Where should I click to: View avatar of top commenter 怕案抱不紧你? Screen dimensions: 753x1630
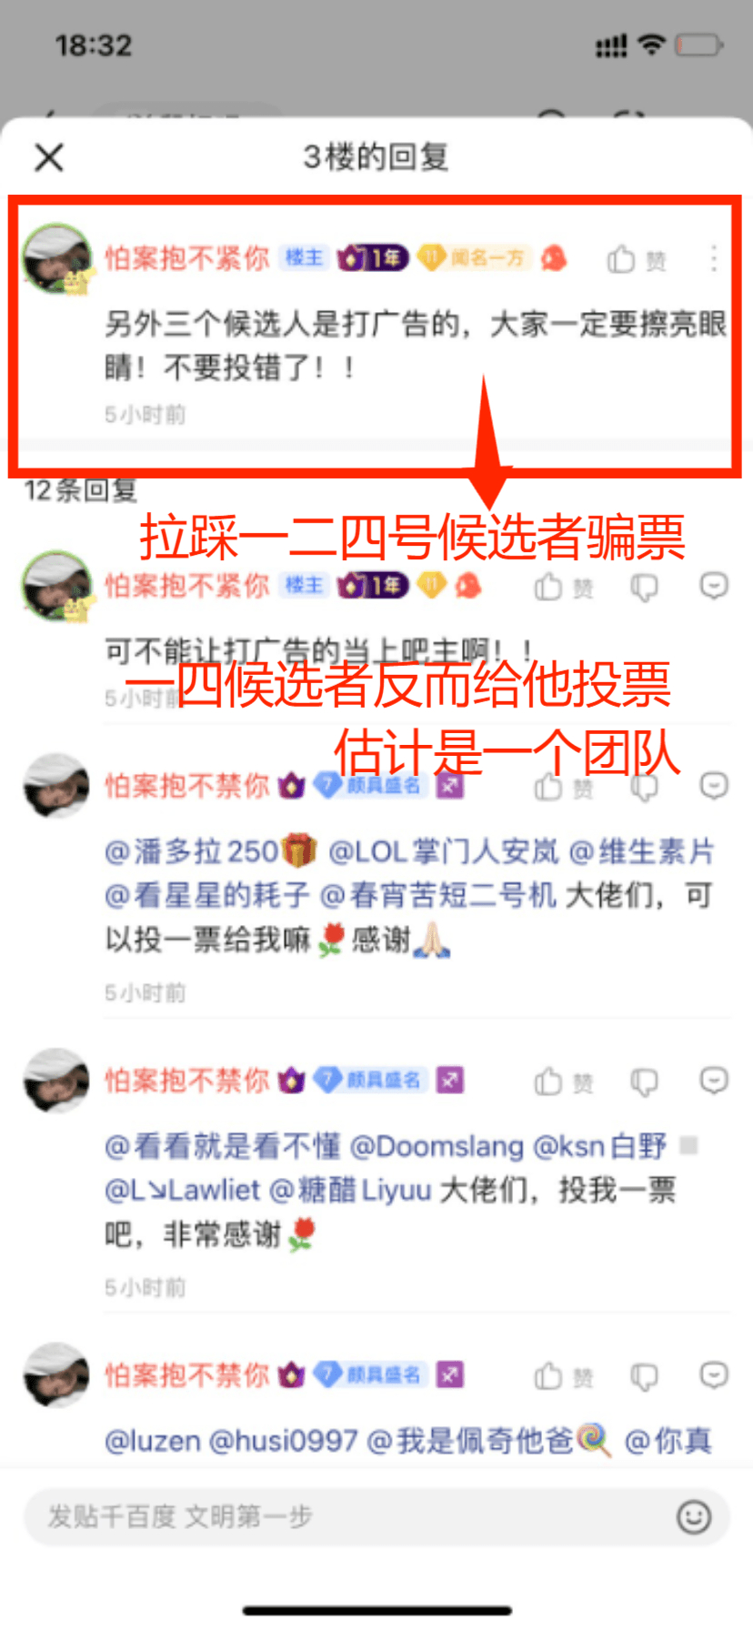(58, 259)
